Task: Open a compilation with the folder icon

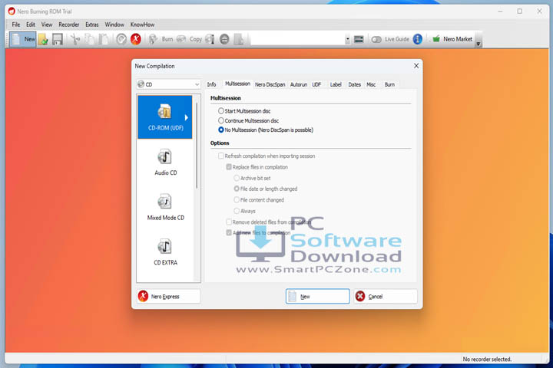Action: 43,39
